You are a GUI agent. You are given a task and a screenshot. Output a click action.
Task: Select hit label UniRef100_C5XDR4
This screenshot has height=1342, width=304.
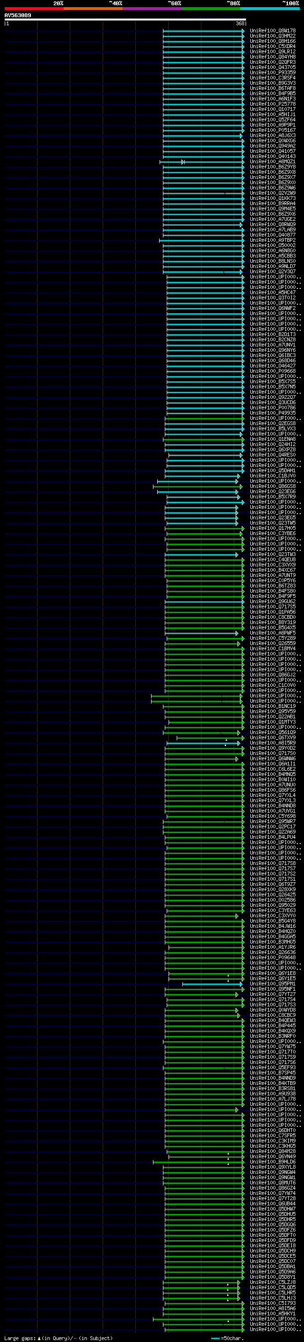[x=273, y=46]
